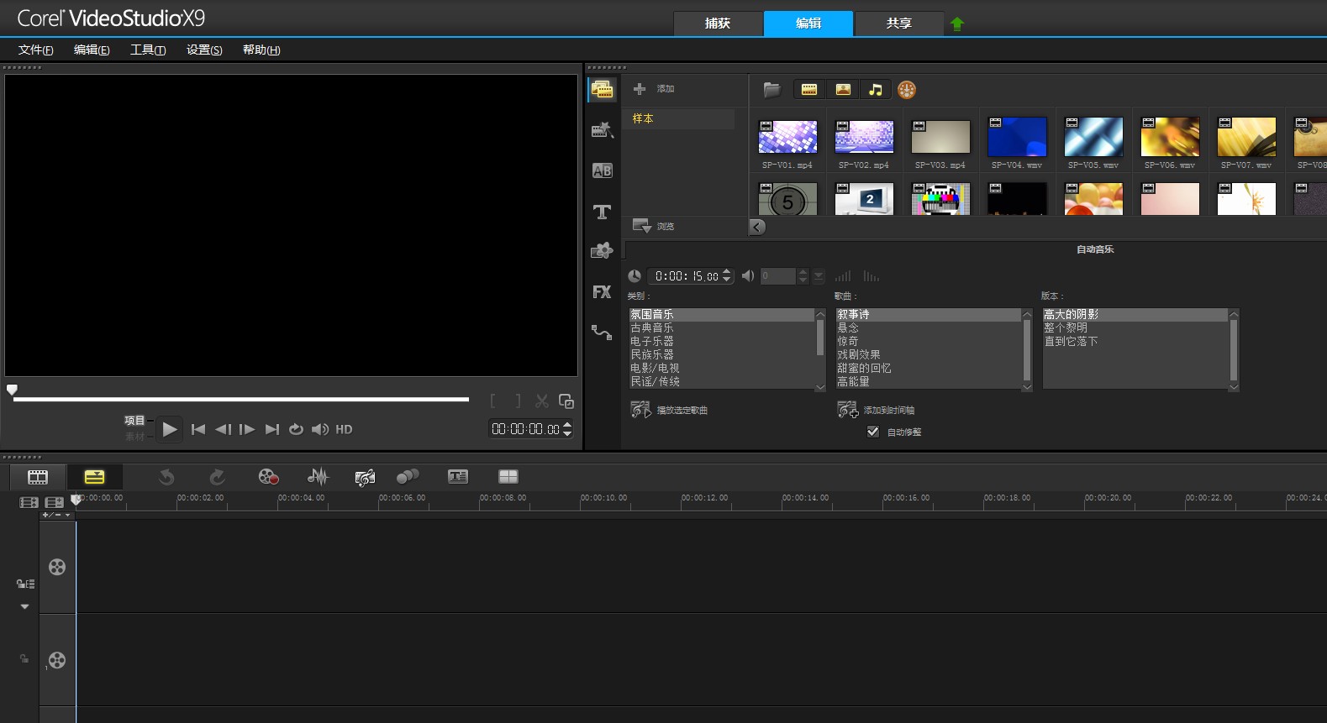Open the Transition (AB) library
Image resolution: width=1327 pixels, height=723 pixels.
point(602,170)
